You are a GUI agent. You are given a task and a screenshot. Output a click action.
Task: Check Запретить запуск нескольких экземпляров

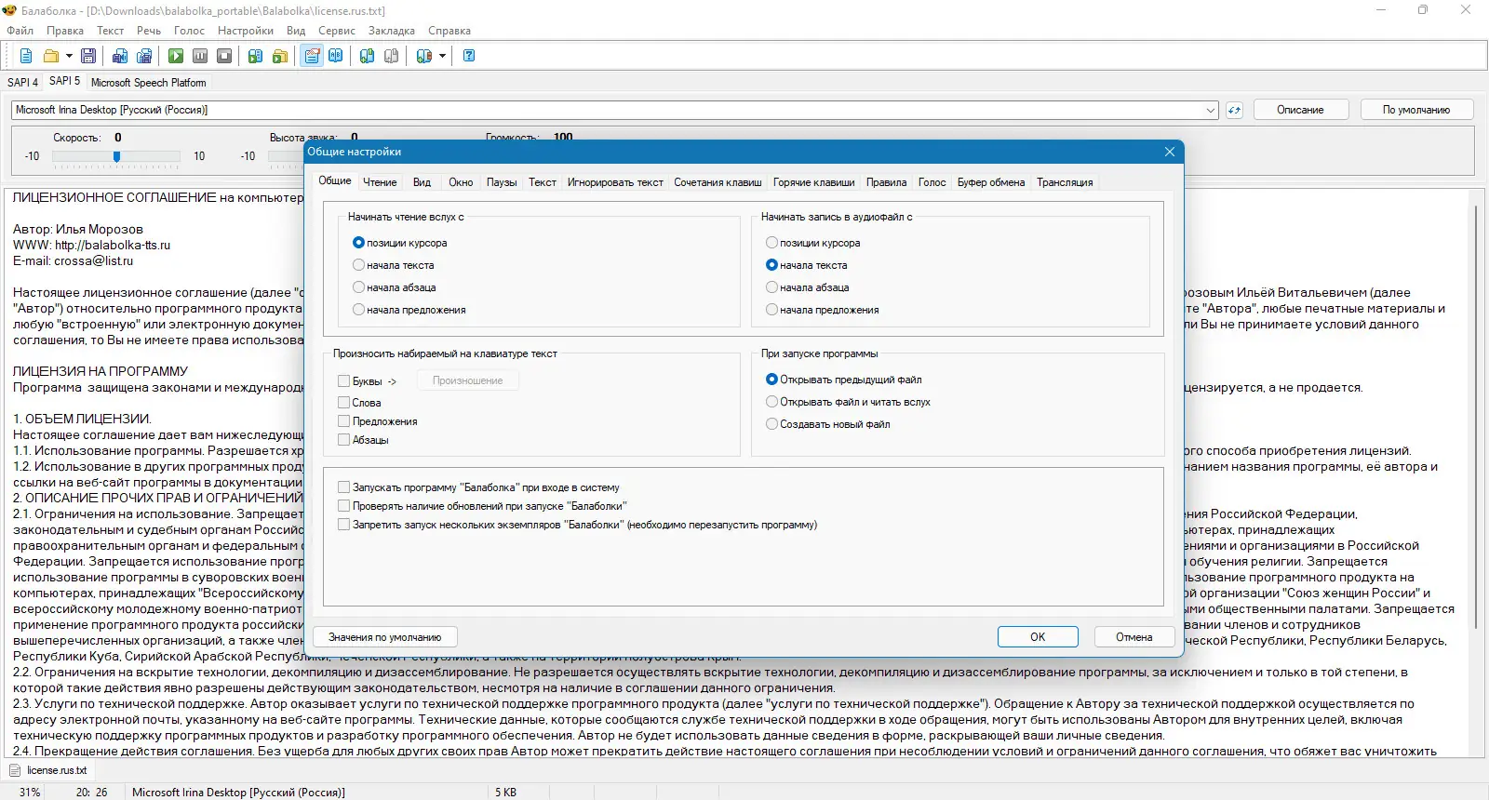(x=343, y=525)
